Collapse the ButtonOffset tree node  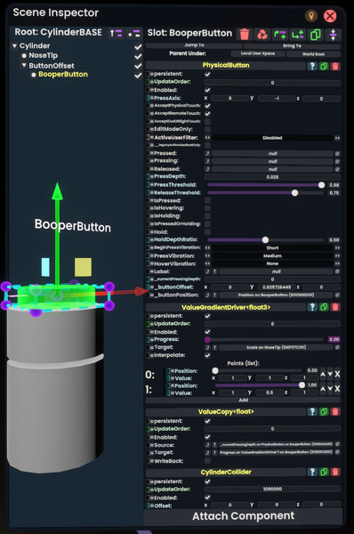tap(24, 65)
